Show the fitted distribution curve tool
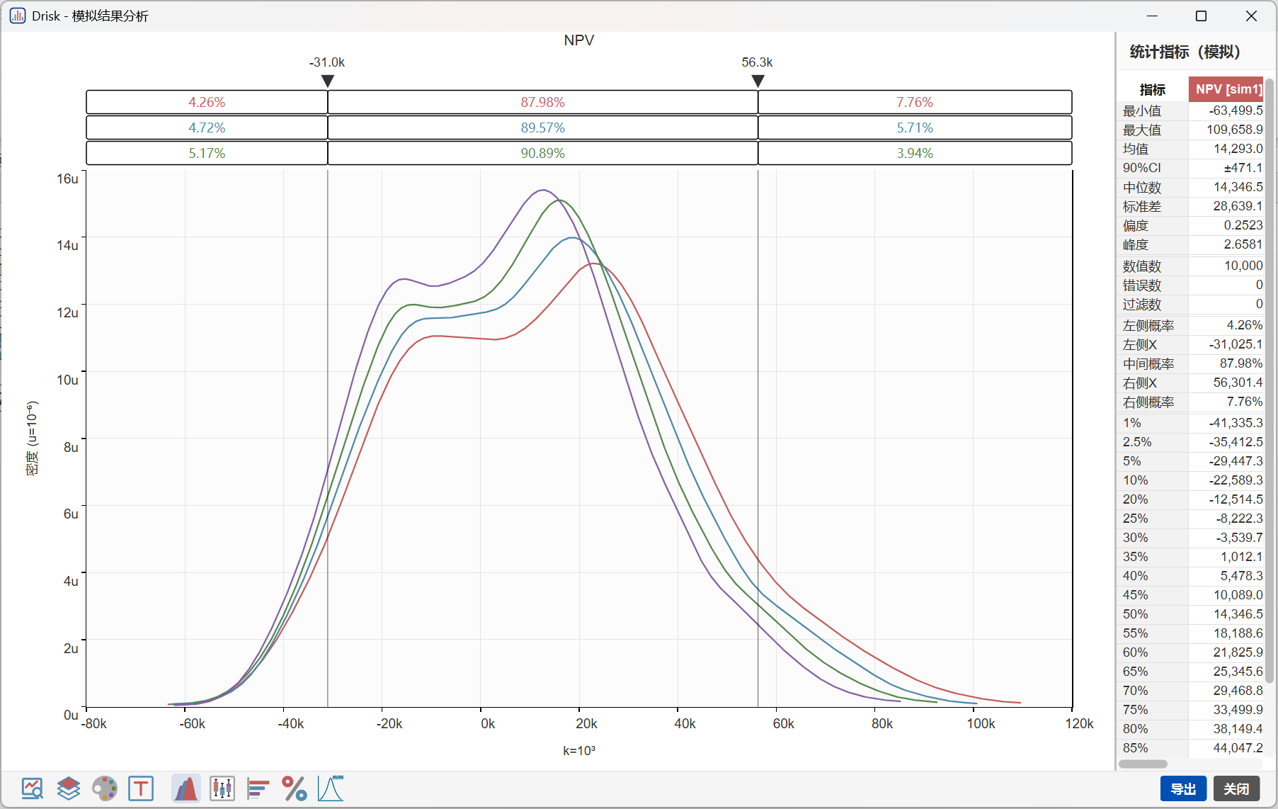 click(331, 788)
